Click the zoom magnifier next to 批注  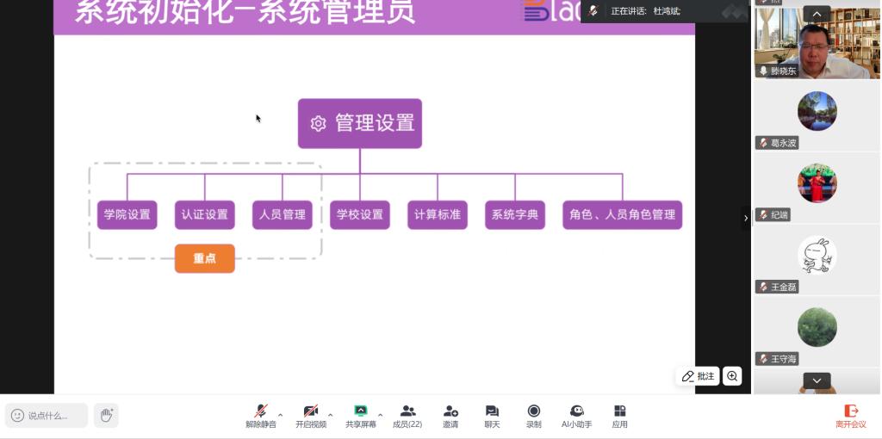732,376
